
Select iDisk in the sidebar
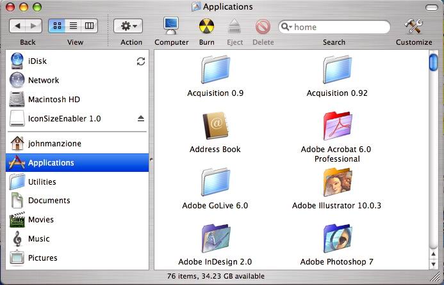point(77,61)
